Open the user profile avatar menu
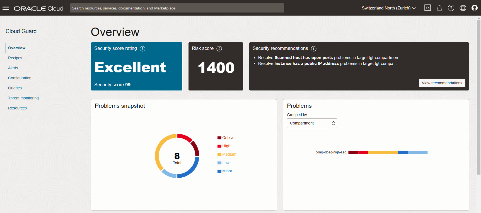Viewport: 481px width, 213px height. (475, 8)
